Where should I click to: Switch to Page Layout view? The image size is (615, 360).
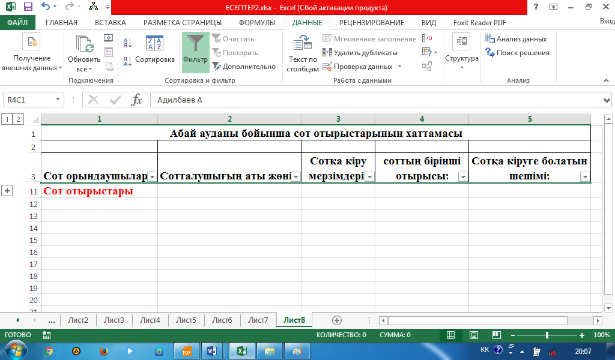(473, 335)
